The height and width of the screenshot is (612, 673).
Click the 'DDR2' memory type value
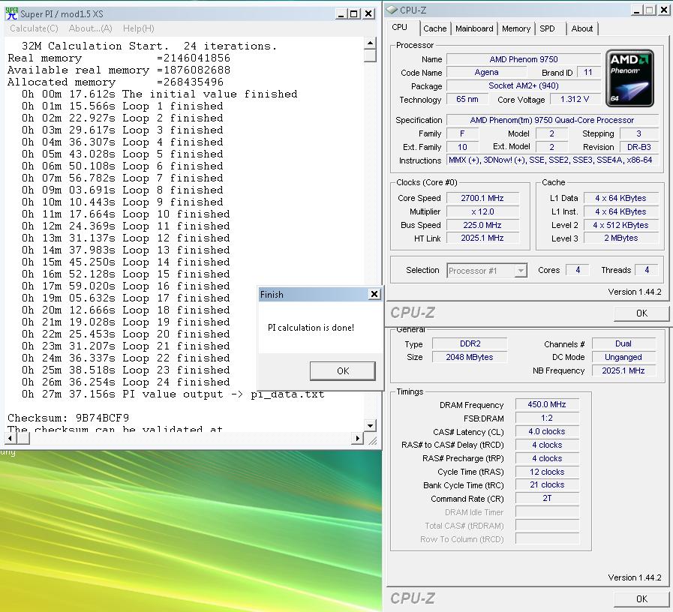470,343
